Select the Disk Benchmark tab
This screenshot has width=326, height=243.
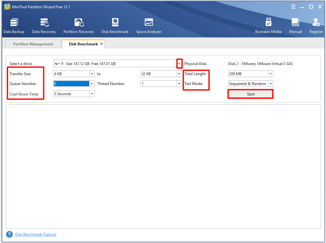[x=83, y=44]
